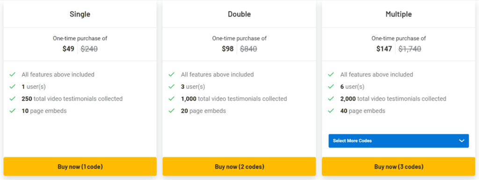Viewport: 479px width, 180px height.
Task: Click Buy now (2 codes) button
Action: [239, 166]
